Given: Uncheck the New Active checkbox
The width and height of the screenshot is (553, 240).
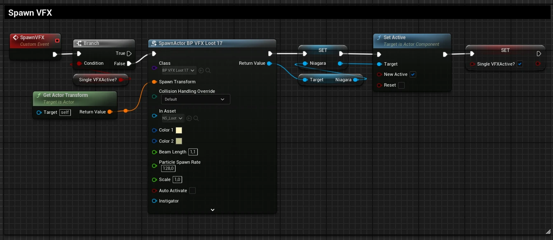Looking at the screenshot, I should coord(413,74).
